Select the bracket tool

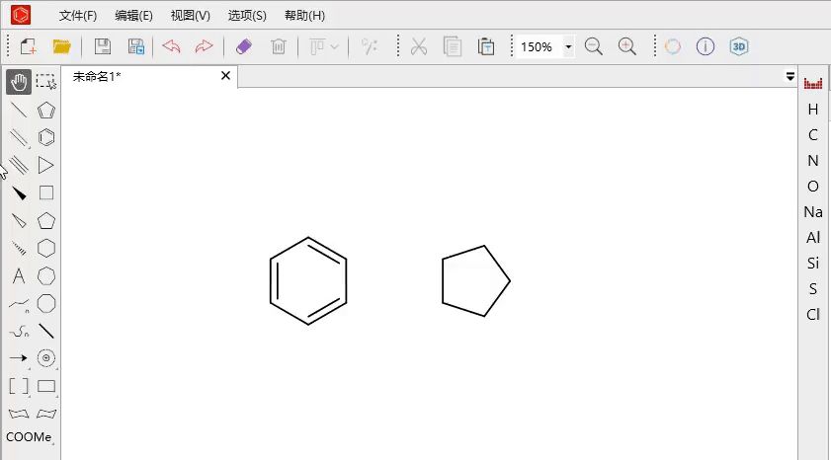tap(19, 386)
